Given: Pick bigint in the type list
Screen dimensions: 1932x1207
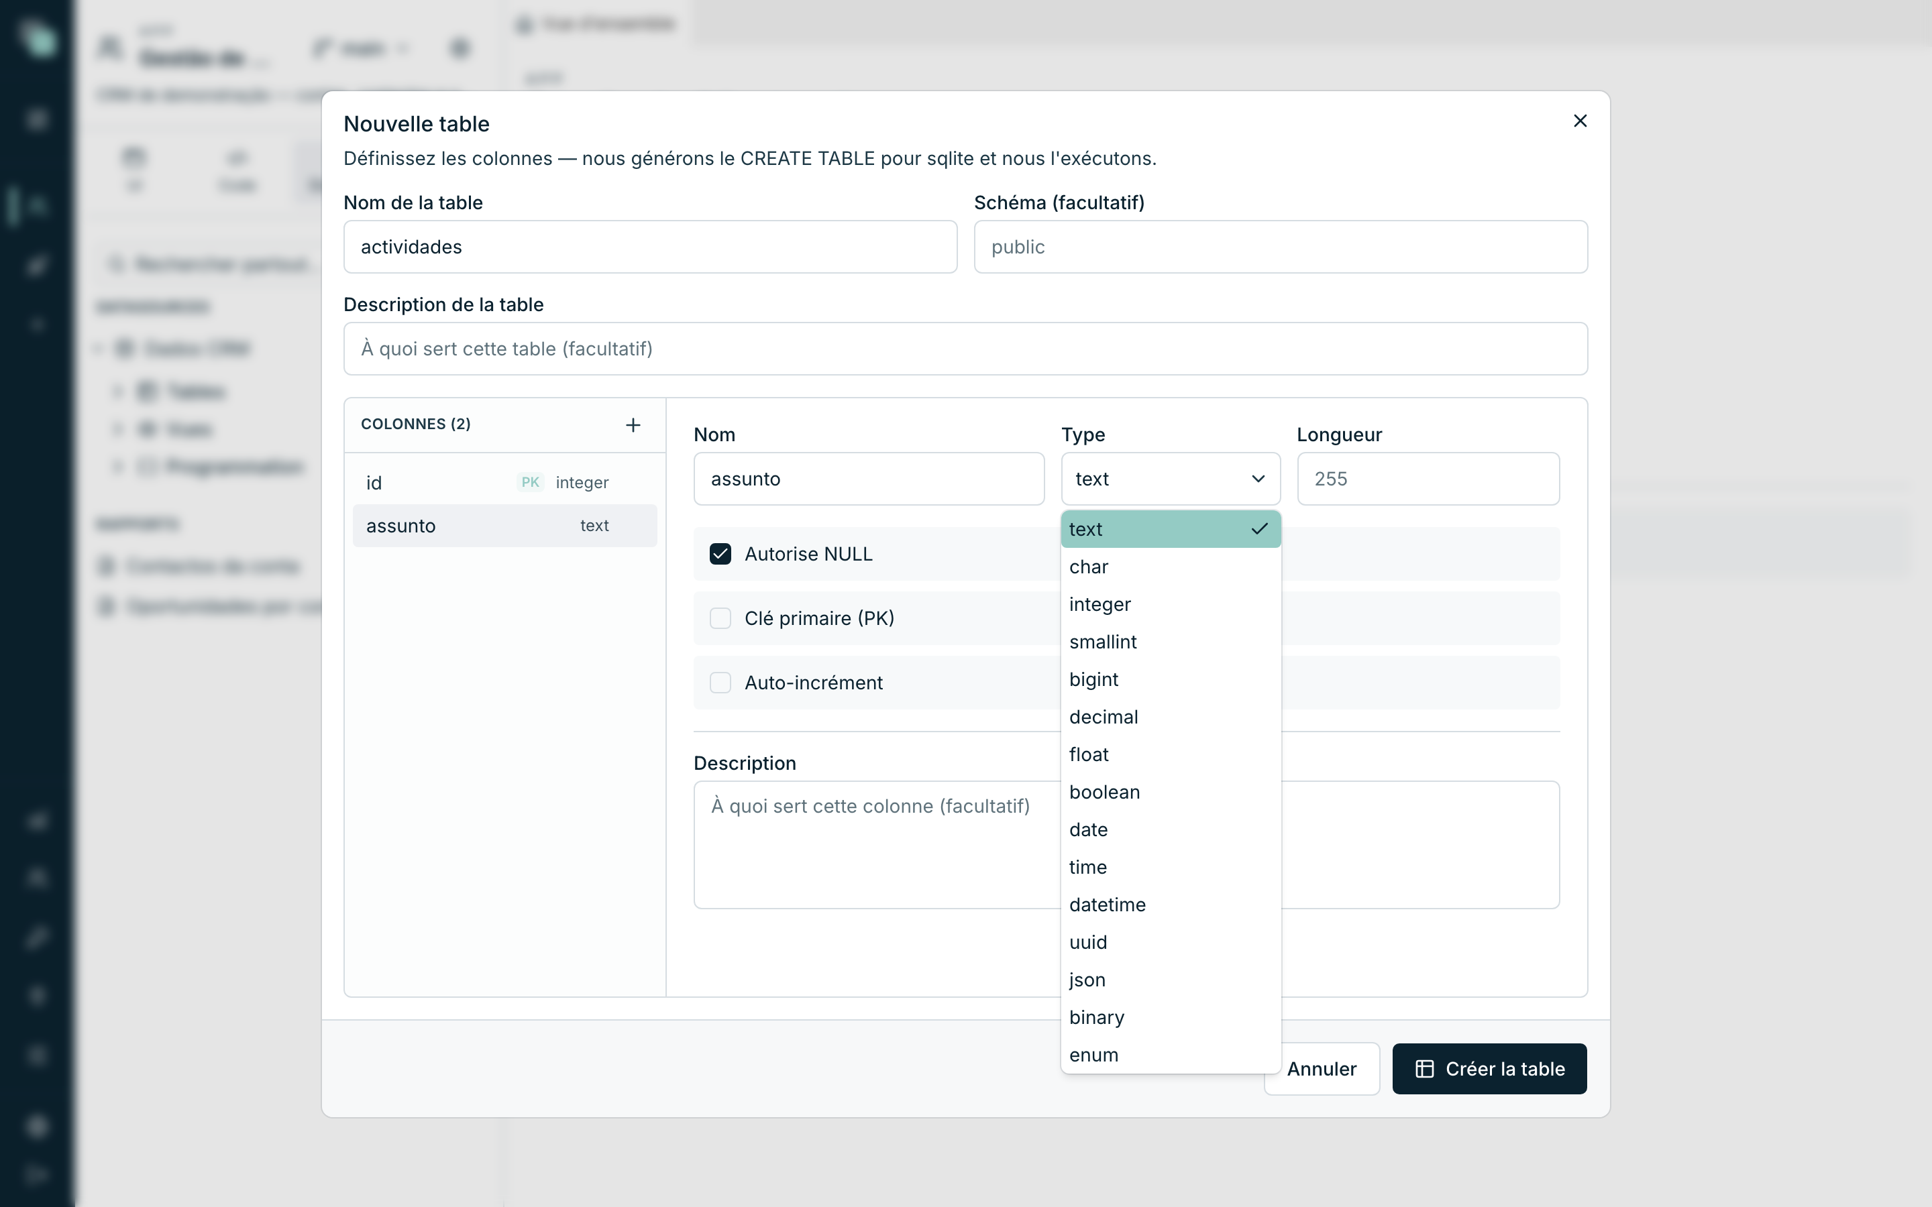Looking at the screenshot, I should (x=1171, y=679).
